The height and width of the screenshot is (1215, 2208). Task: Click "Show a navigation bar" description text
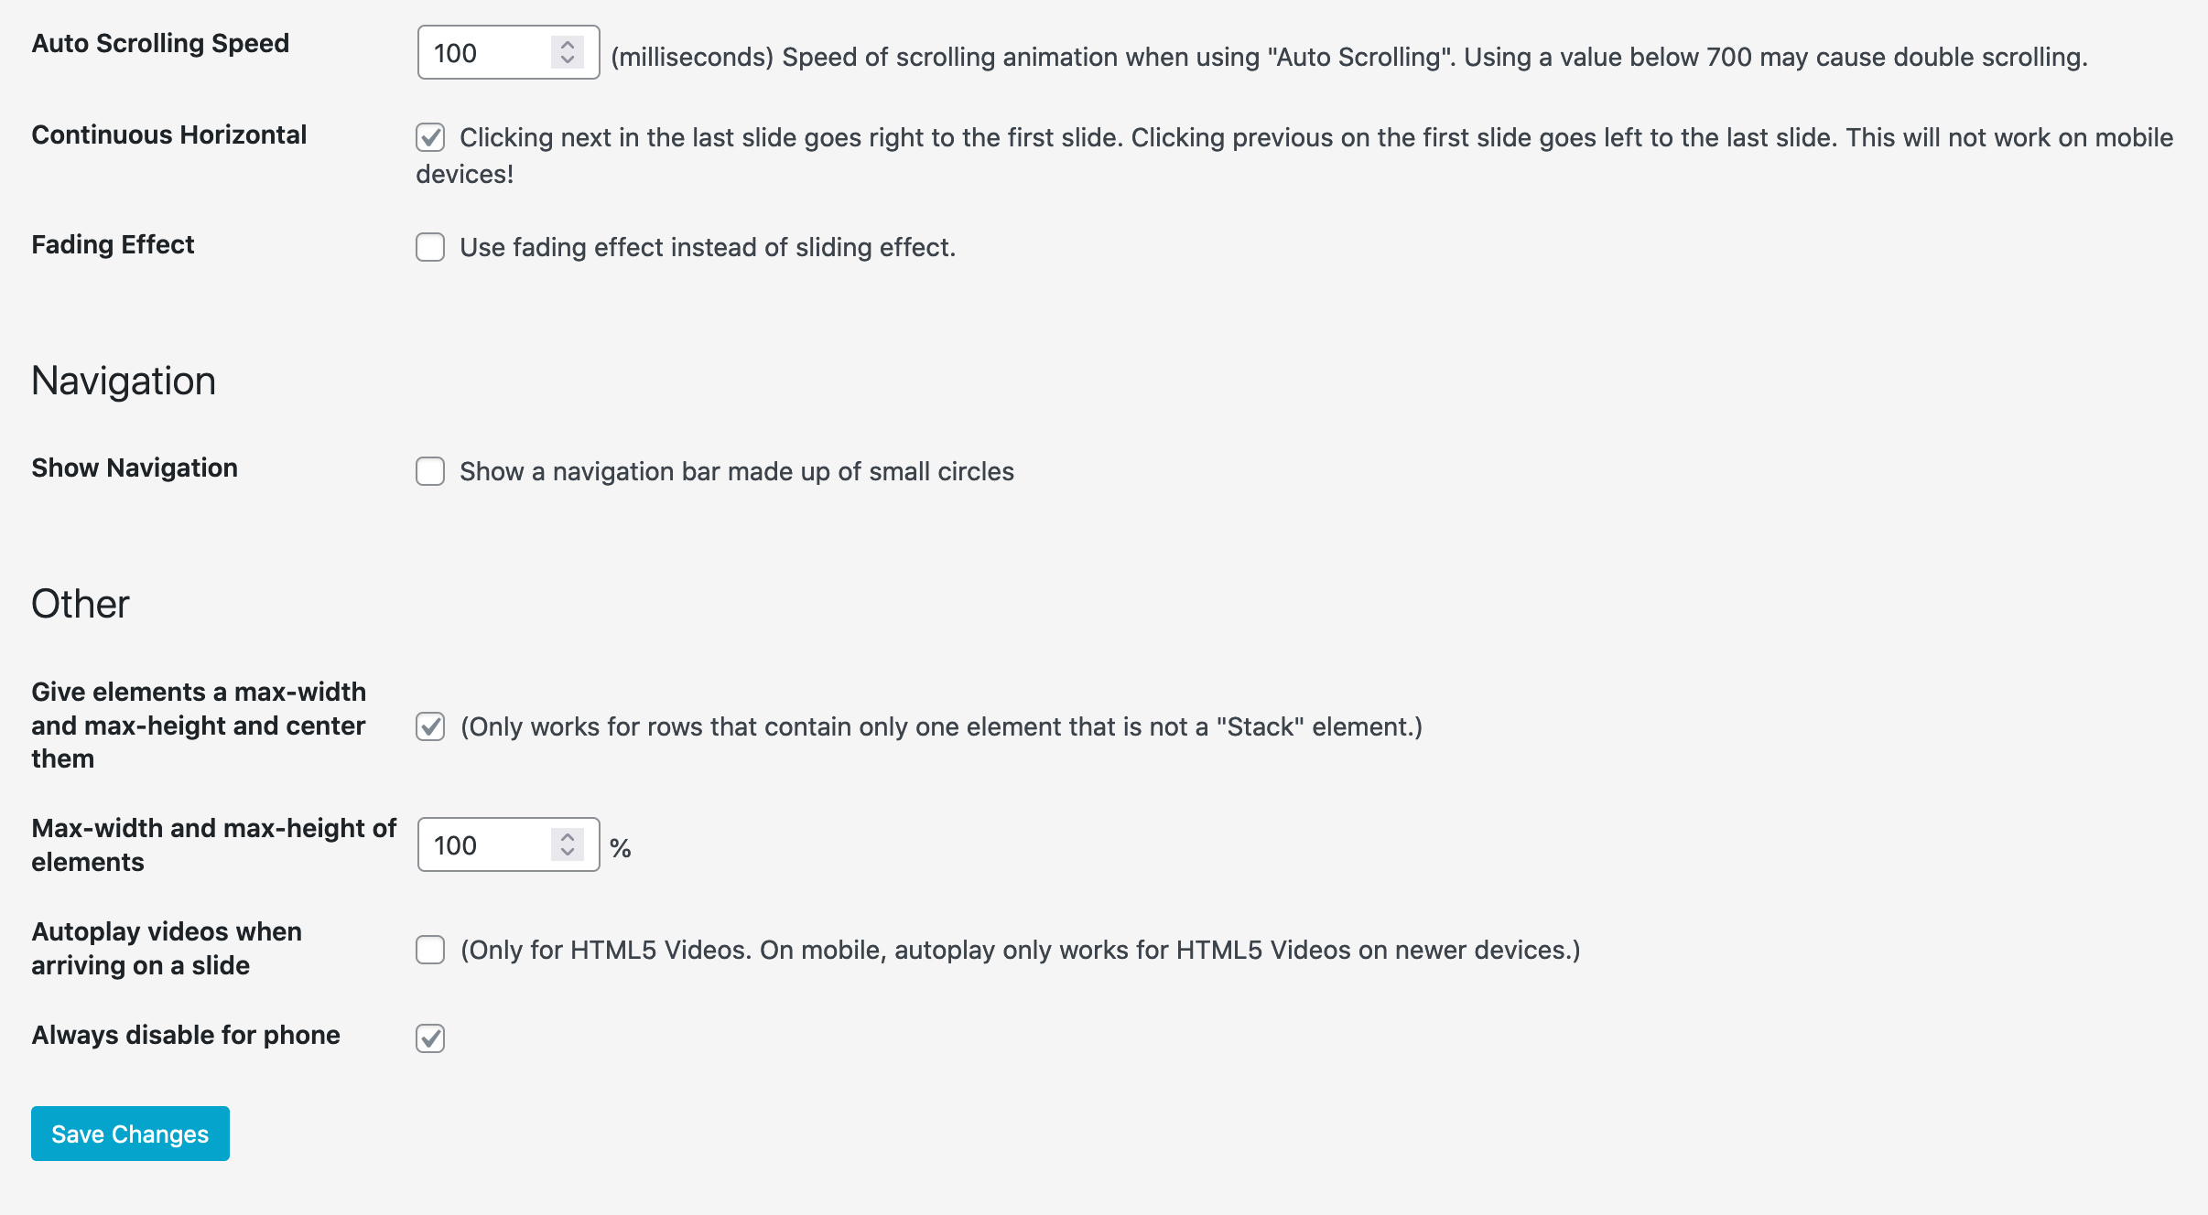pyautogui.click(x=736, y=471)
